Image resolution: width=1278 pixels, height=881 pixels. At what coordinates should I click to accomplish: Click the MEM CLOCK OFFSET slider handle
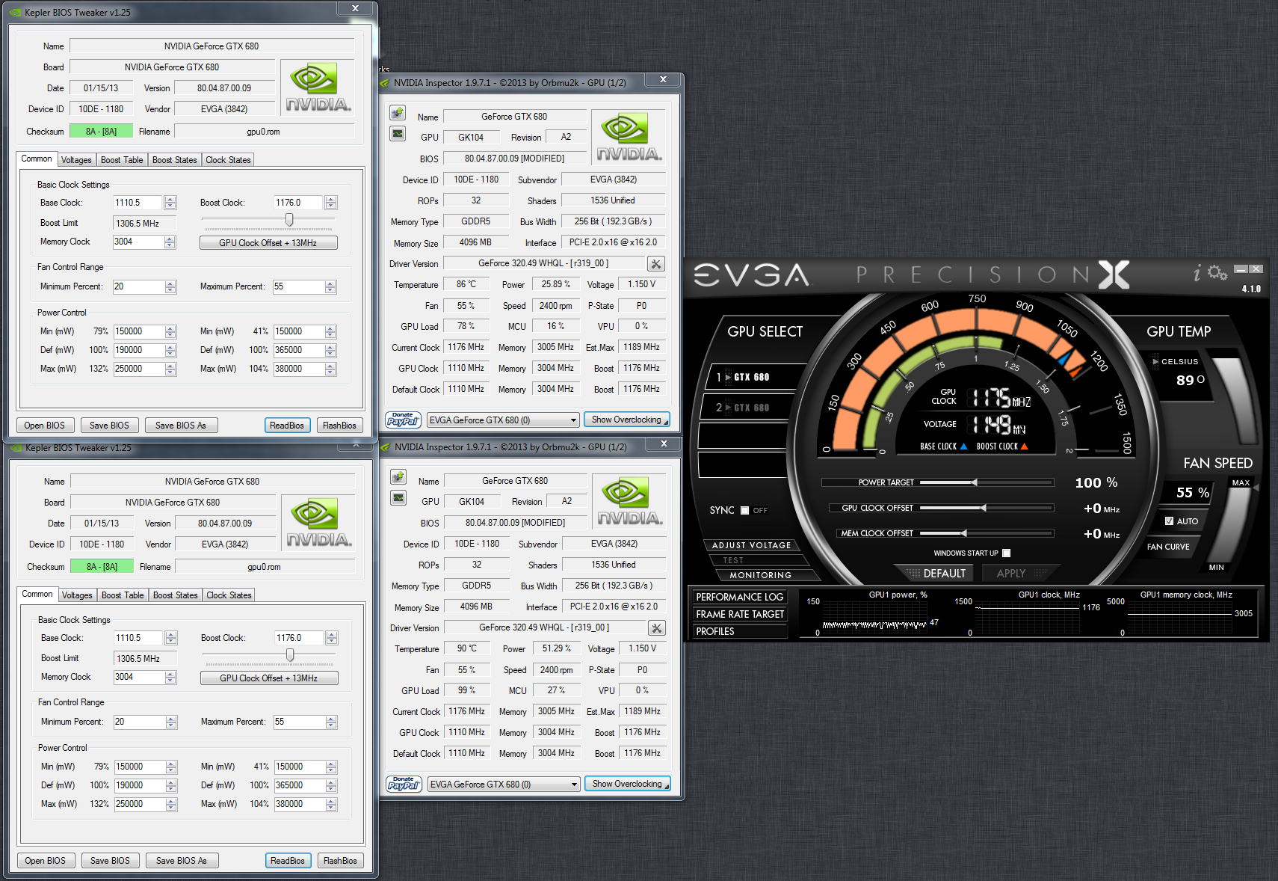coord(963,533)
